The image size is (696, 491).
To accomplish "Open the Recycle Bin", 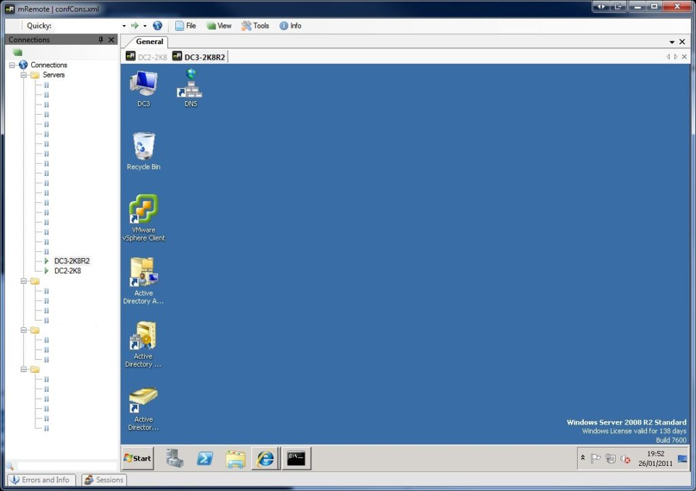I will 143,151.
